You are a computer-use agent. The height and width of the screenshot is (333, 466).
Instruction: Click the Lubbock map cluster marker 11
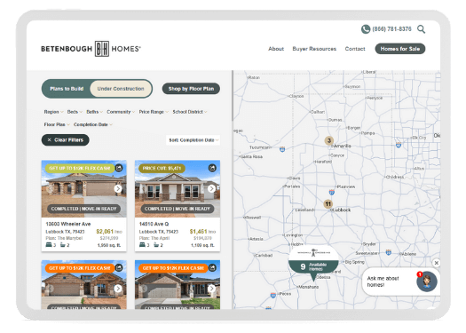tap(328, 204)
